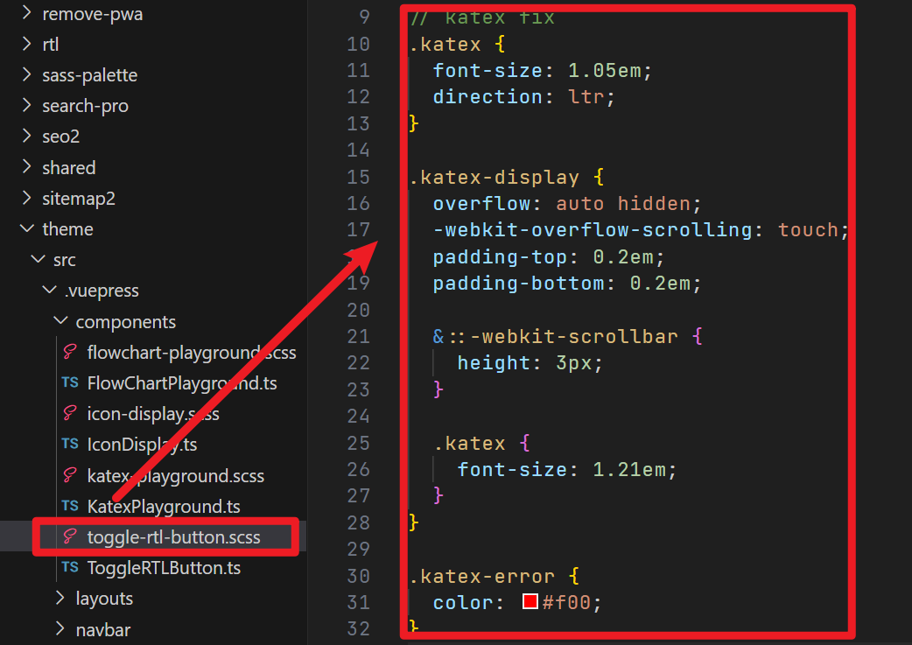
Task: Open flowchart-playground.scss file
Action: 192,353
